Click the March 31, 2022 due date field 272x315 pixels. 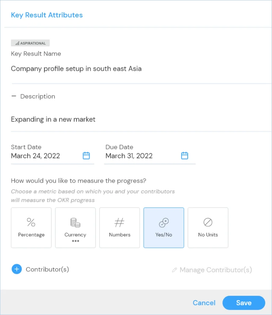click(x=150, y=156)
